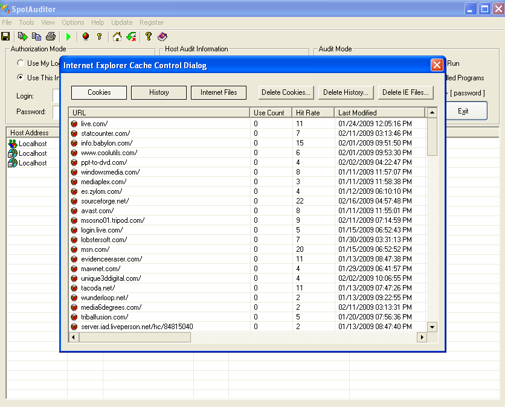
Task: Sort the list by the Use Count column header
Action: [271, 113]
